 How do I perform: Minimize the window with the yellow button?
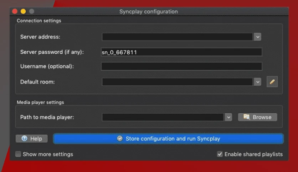click(23, 11)
